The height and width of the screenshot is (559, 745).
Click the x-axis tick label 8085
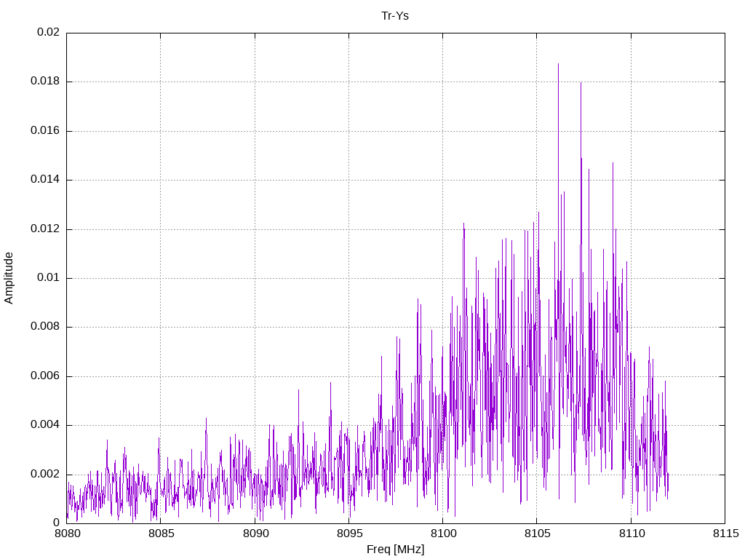(x=161, y=534)
